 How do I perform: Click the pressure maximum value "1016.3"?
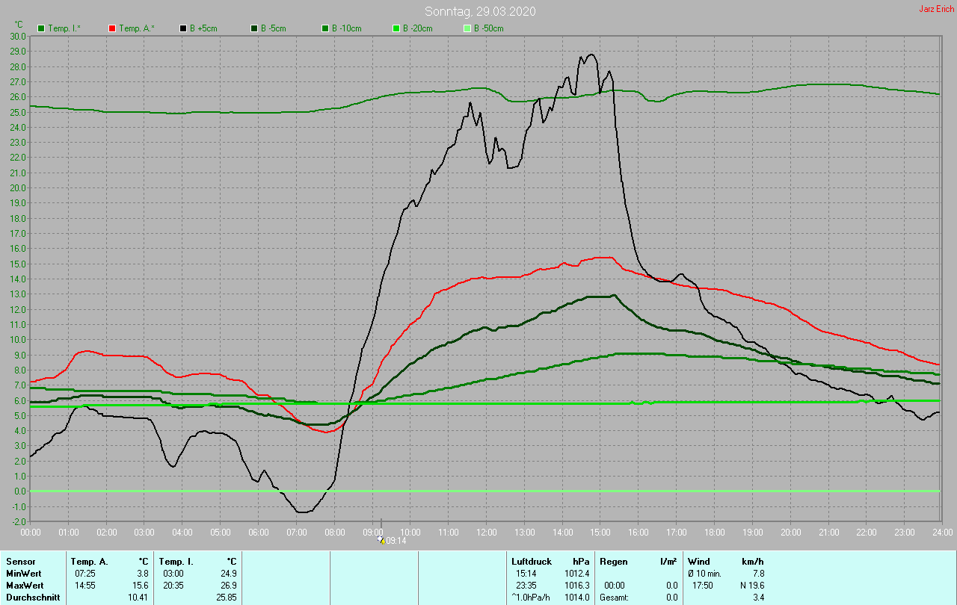pos(577,586)
